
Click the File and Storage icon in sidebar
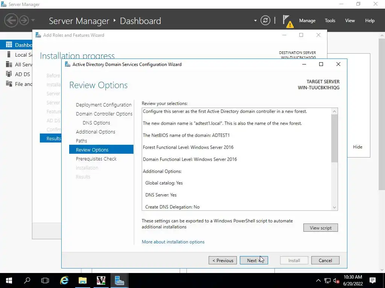[x=9, y=84]
